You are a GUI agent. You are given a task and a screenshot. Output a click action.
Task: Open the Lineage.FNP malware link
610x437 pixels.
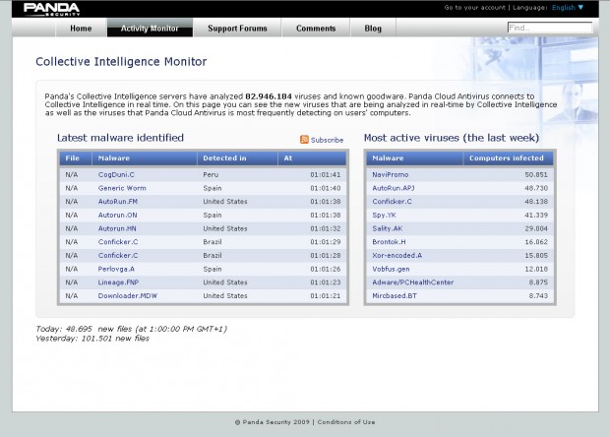[x=118, y=282]
